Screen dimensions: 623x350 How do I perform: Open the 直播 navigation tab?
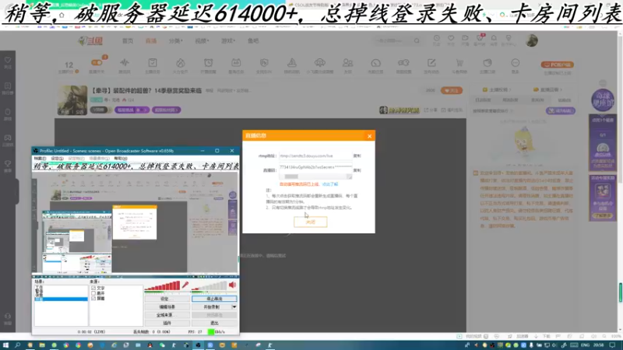click(x=151, y=41)
